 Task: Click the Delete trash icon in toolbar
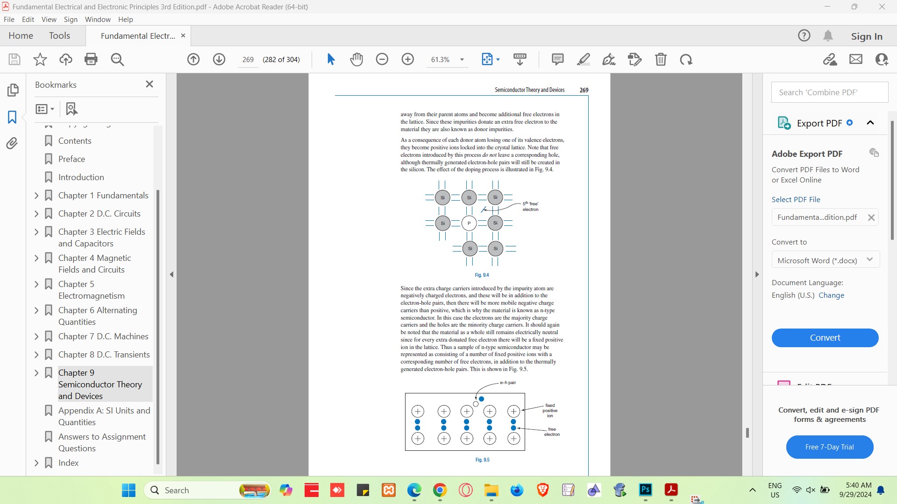661,59
